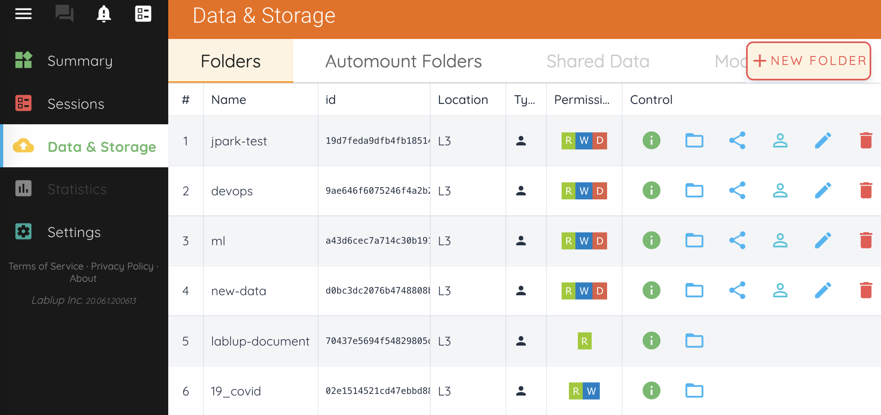881x415 pixels.
Task: Select the jpark-test folder name
Action: pyautogui.click(x=239, y=141)
